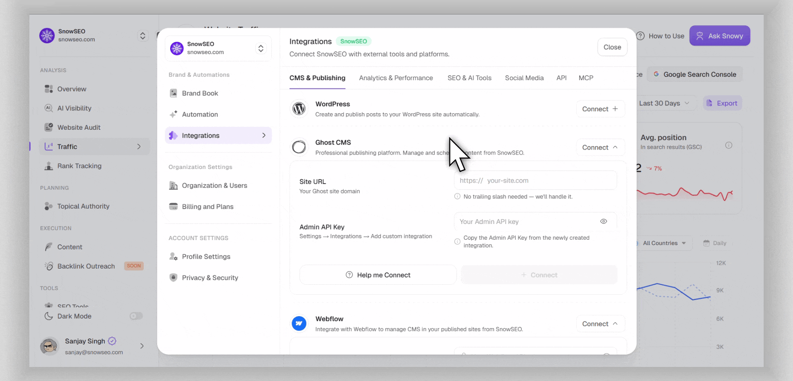Open Profile Settings user icon
Image resolution: width=793 pixels, height=381 pixels.
click(173, 257)
